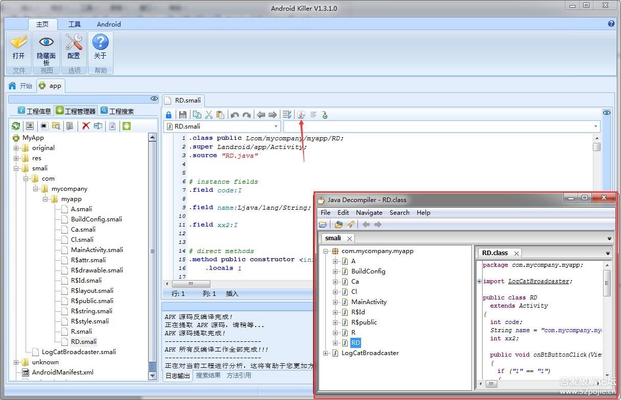This screenshot has width=621, height=400.
Task: Open the 配置 settings tool in ribbon
Action: pos(74,48)
